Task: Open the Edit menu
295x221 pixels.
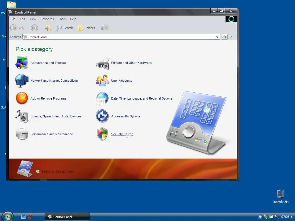Action: 22,19
